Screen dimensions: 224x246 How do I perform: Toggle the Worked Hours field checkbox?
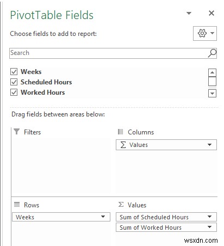click(x=14, y=93)
